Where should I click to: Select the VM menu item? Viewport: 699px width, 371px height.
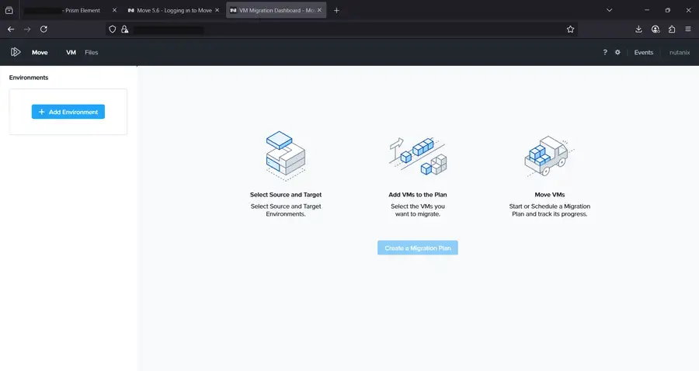[x=71, y=52]
